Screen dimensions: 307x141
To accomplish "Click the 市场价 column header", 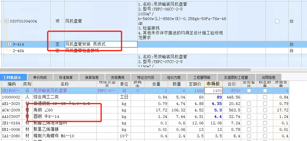I will (x=213, y=84).
